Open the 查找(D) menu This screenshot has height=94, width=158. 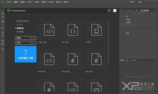(x=44, y=2)
